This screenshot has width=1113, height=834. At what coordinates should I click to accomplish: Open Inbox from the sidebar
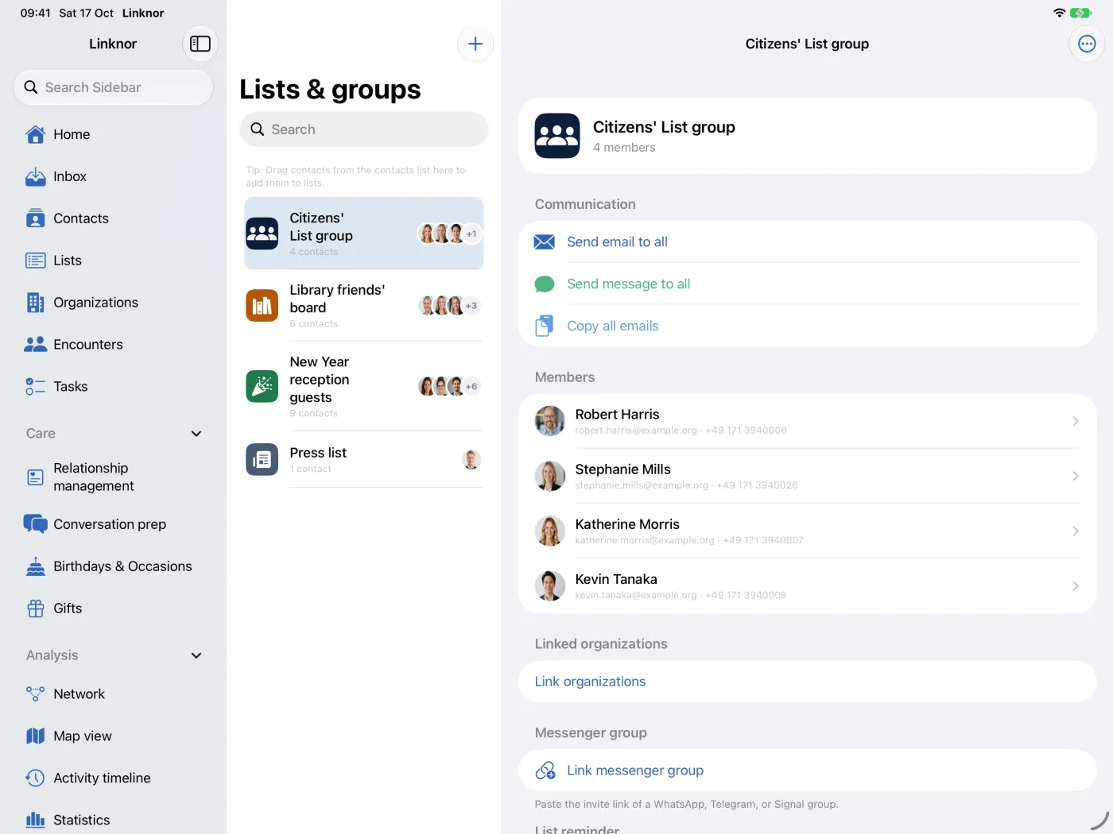[x=113, y=176]
